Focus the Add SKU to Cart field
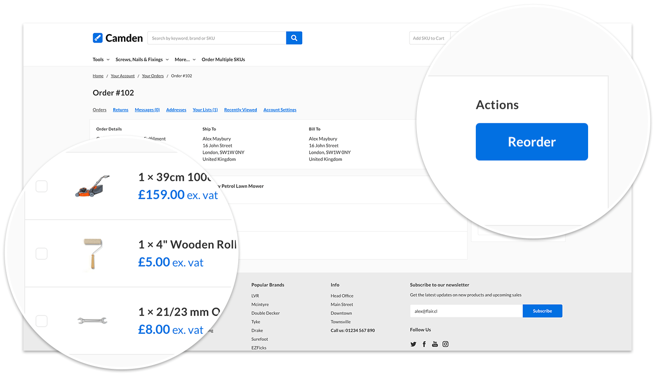The image size is (655, 374). click(x=430, y=38)
